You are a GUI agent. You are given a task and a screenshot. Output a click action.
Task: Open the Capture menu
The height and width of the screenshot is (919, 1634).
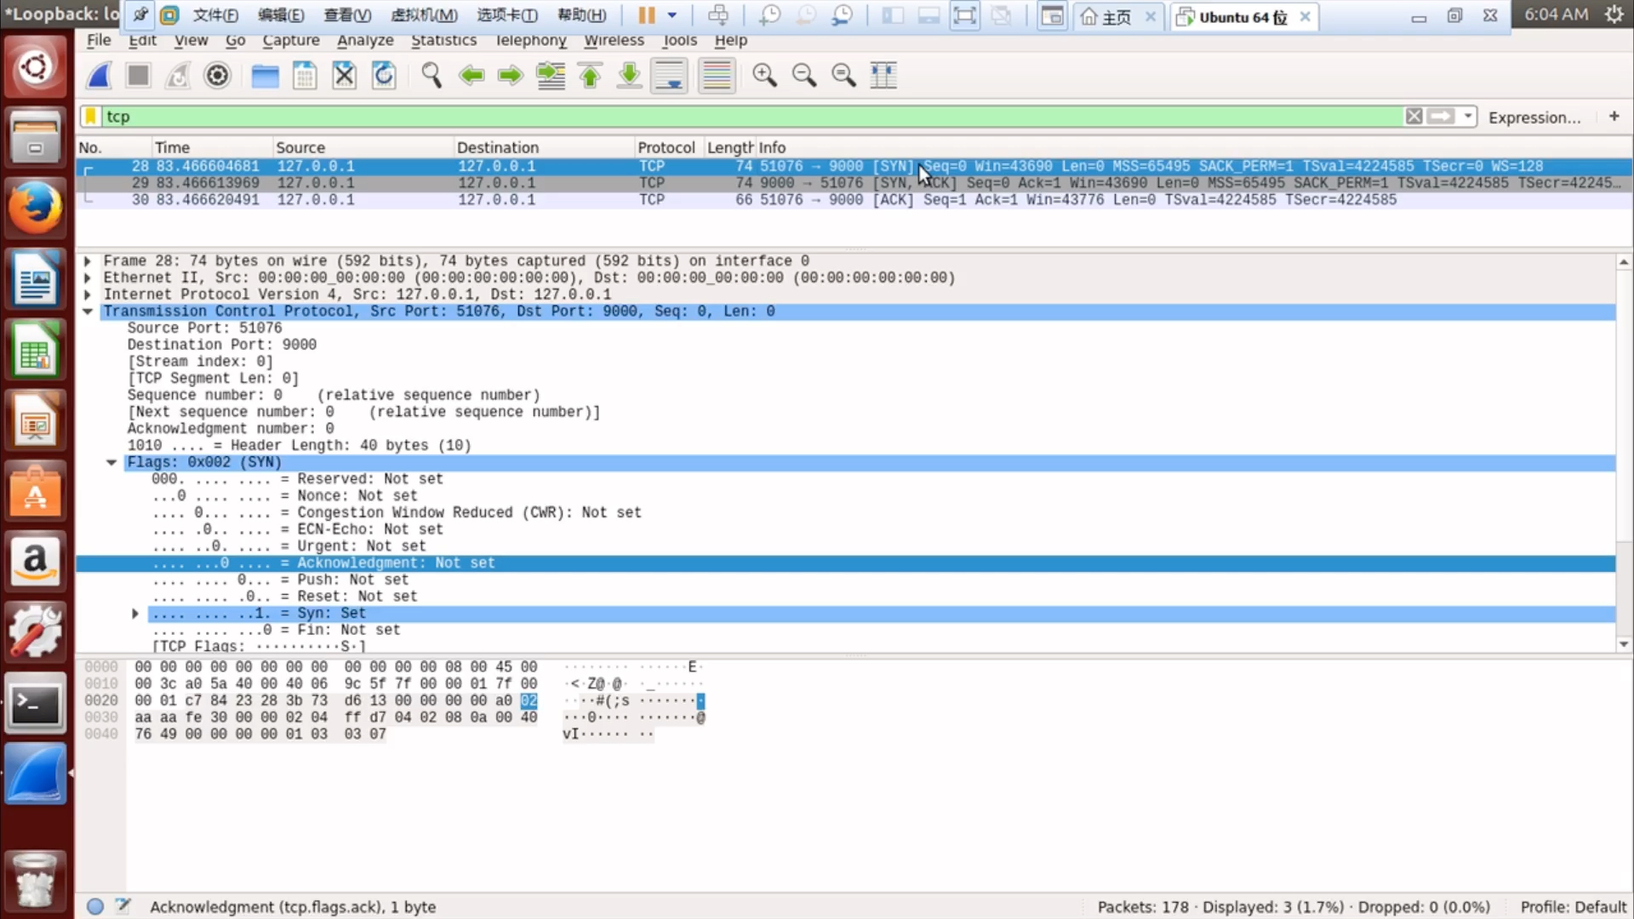(x=291, y=40)
